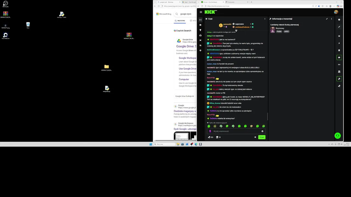Open the Czat panel options menu

(265, 19)
